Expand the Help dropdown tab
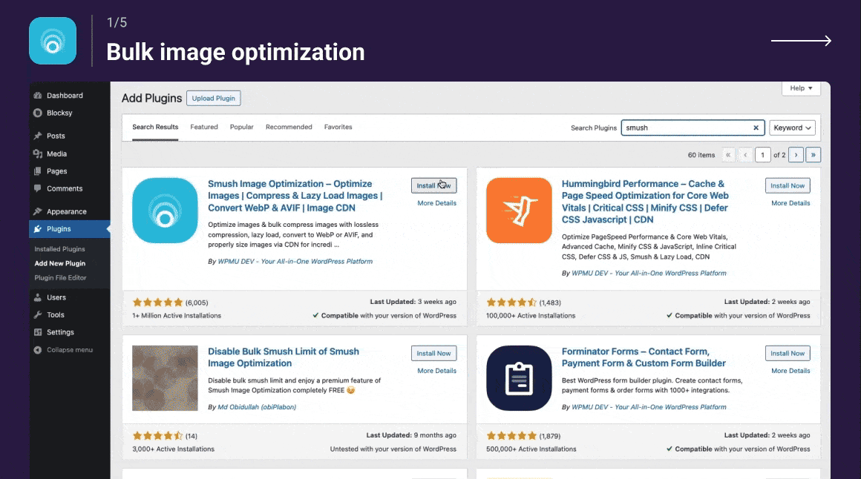Screen dimensions: 861x479 tap(801, 88)
